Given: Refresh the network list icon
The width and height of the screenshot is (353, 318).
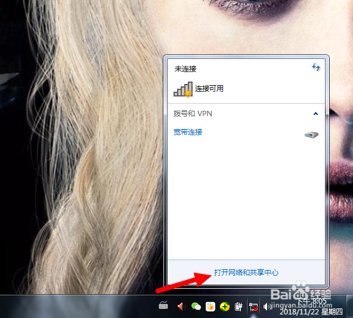Looking at the screenshot, I should pyautogui.click(x=316, y=67).
